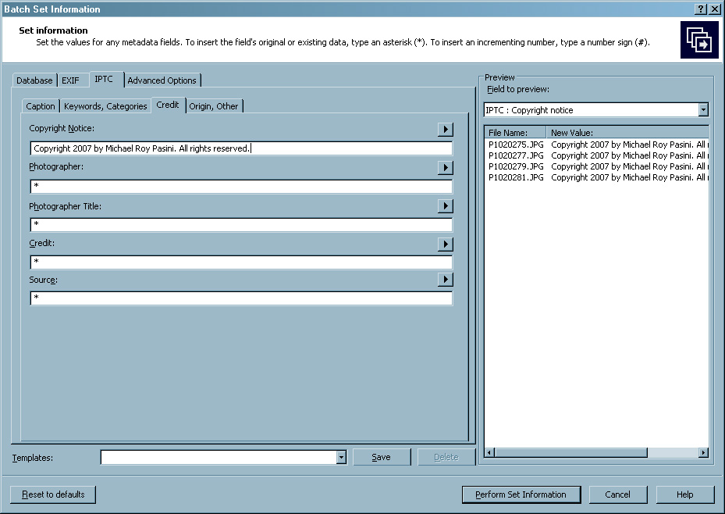
Task: Click the arrow button next to Photographer Title
Action: click(445, 206)
